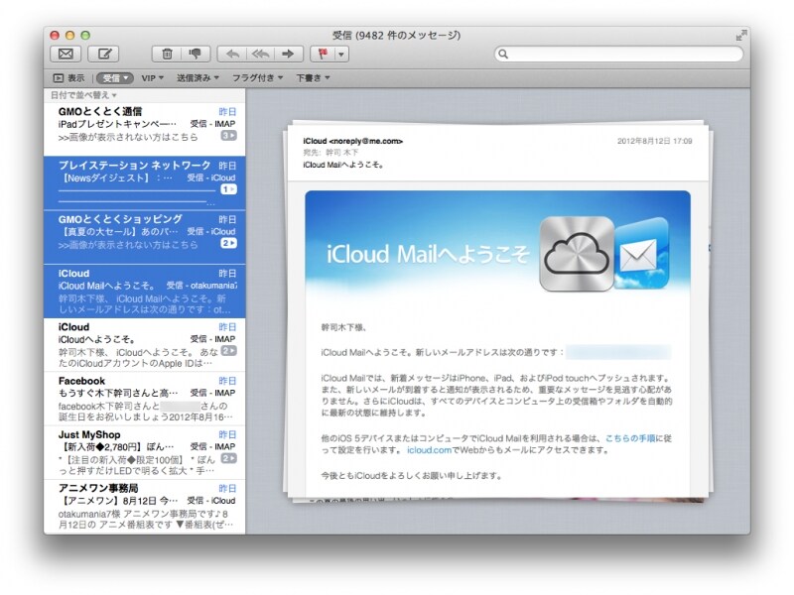Flag the message with the red flag
This screenshot has width=794, height=595.
[x=324, y=55]
